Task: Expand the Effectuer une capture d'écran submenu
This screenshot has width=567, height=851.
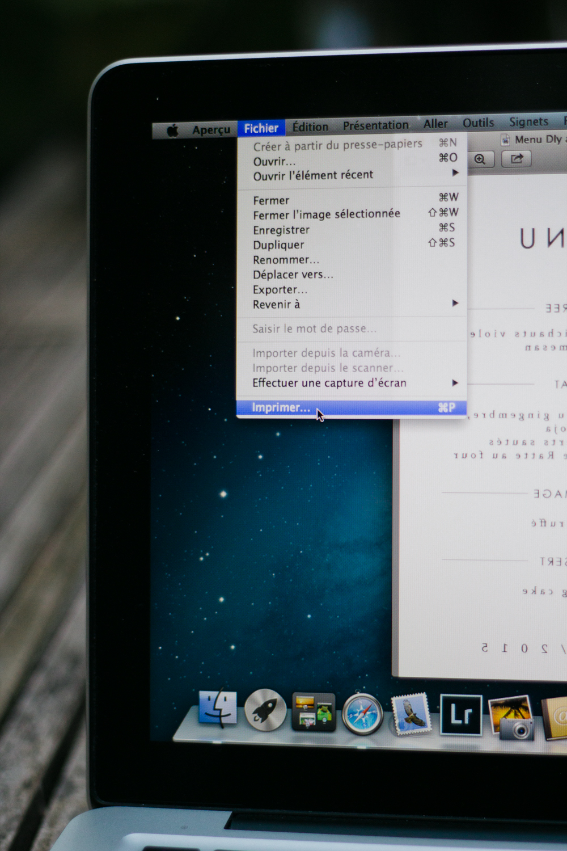Action: [x=352, y=383]
